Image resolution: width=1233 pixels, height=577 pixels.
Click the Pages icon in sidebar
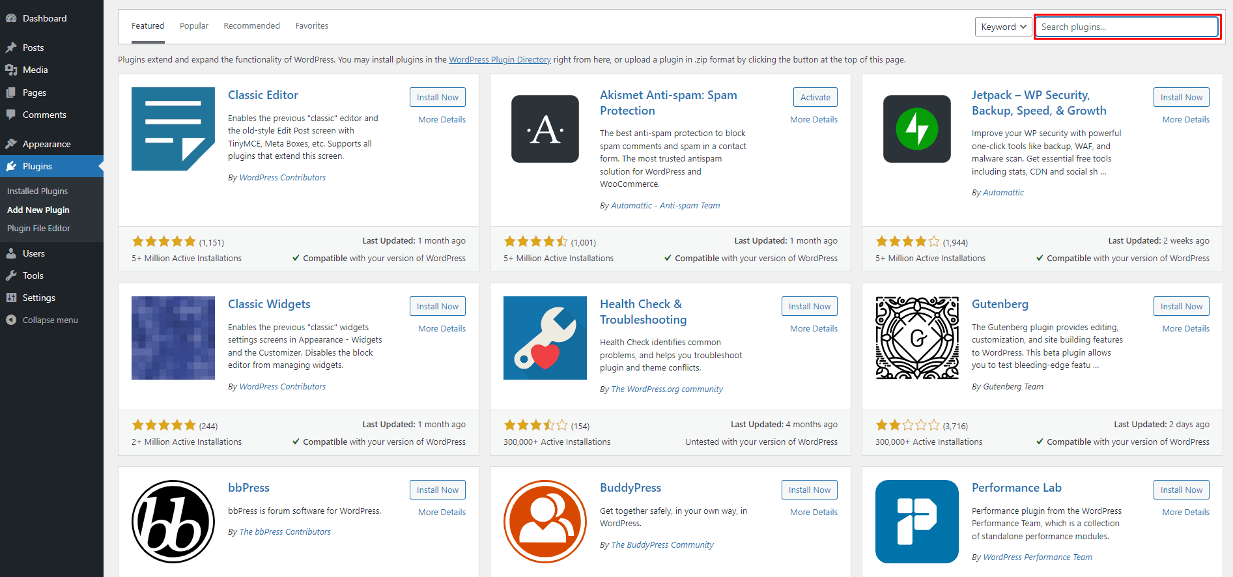(11, 92)
